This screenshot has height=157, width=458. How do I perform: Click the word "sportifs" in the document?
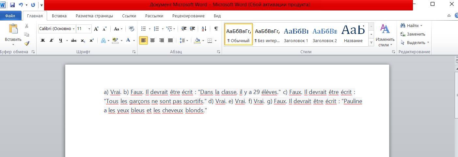193,101
